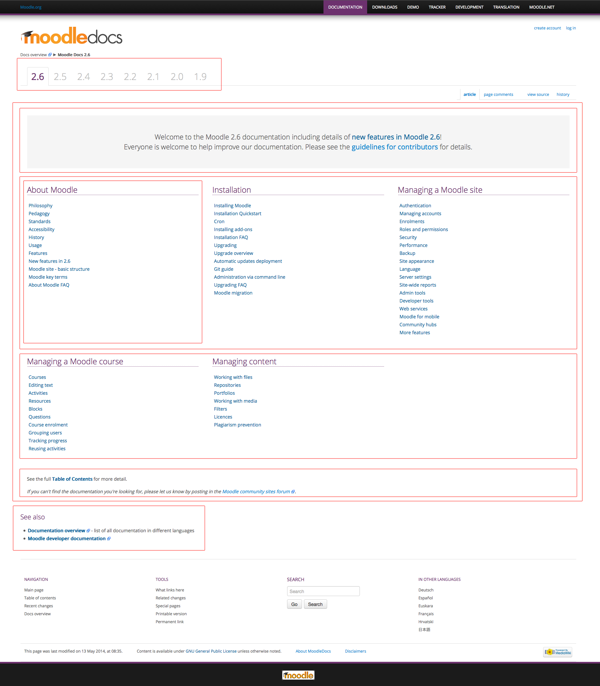This screenshot has width=600, height=686.
Task: Open the Tracker top menu item
Action: click(437, 7)
